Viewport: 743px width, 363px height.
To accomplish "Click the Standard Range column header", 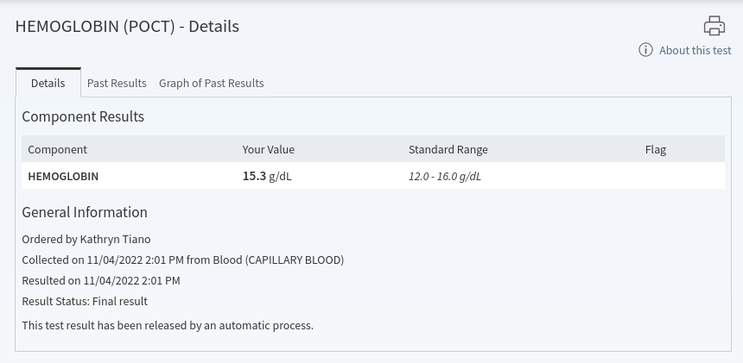I will point(448,149).
